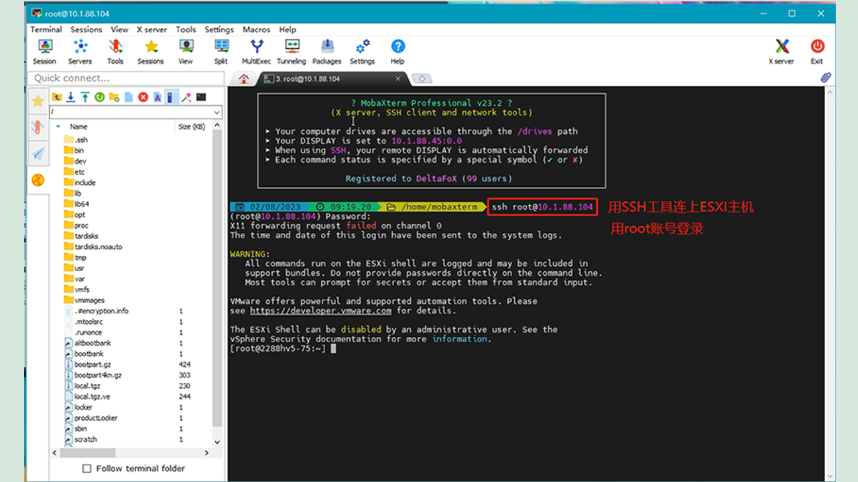Click the file list vertical scrollbar
This screenshot has width=858, height=482.
217,281
